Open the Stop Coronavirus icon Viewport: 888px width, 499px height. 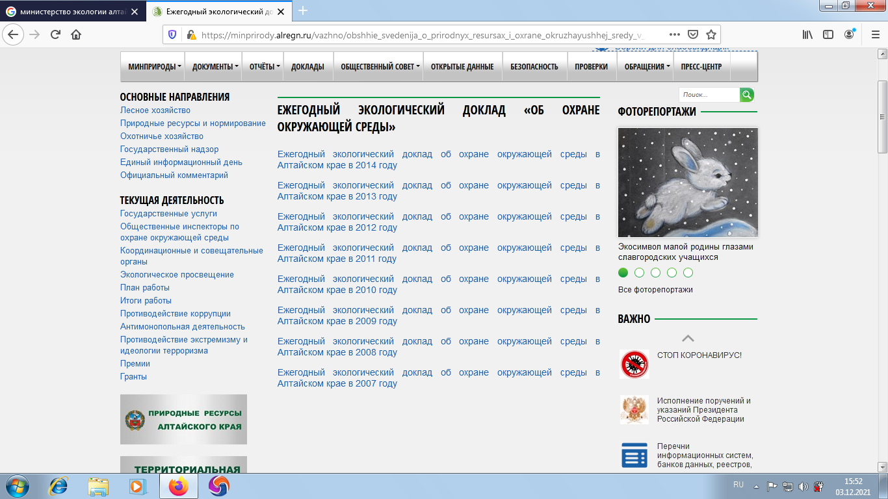coord(634,365)
